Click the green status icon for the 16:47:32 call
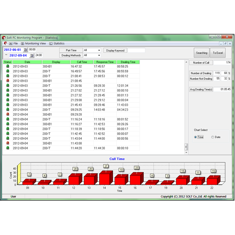 click(x=8, y=66)
